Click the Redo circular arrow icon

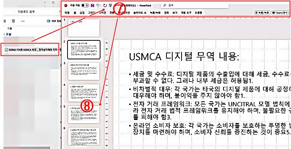pyautogui.click(x=105, y=5)
